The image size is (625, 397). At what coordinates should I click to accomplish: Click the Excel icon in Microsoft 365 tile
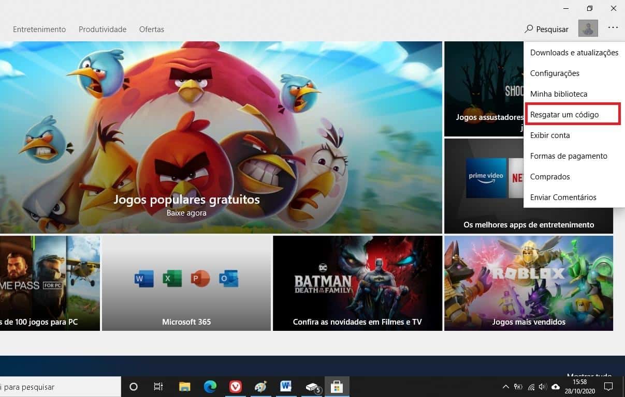[172, 279]
